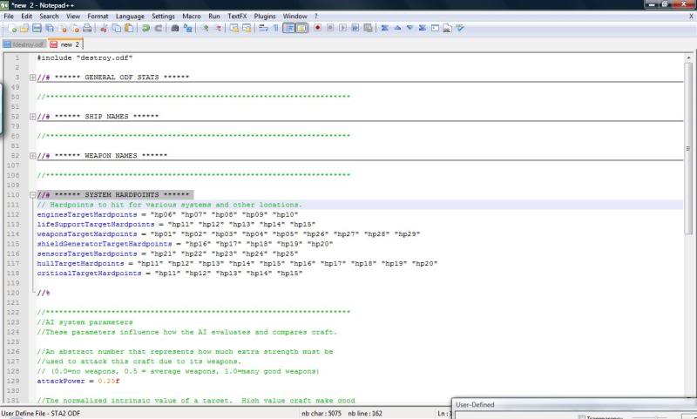This screenshot has width=697, height=419.
Task: Click the Undo arrow icon
Action: pos(146,29)
